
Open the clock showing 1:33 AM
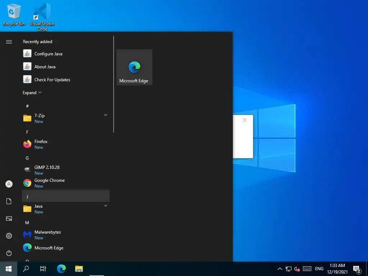click(x=337, y=269)
